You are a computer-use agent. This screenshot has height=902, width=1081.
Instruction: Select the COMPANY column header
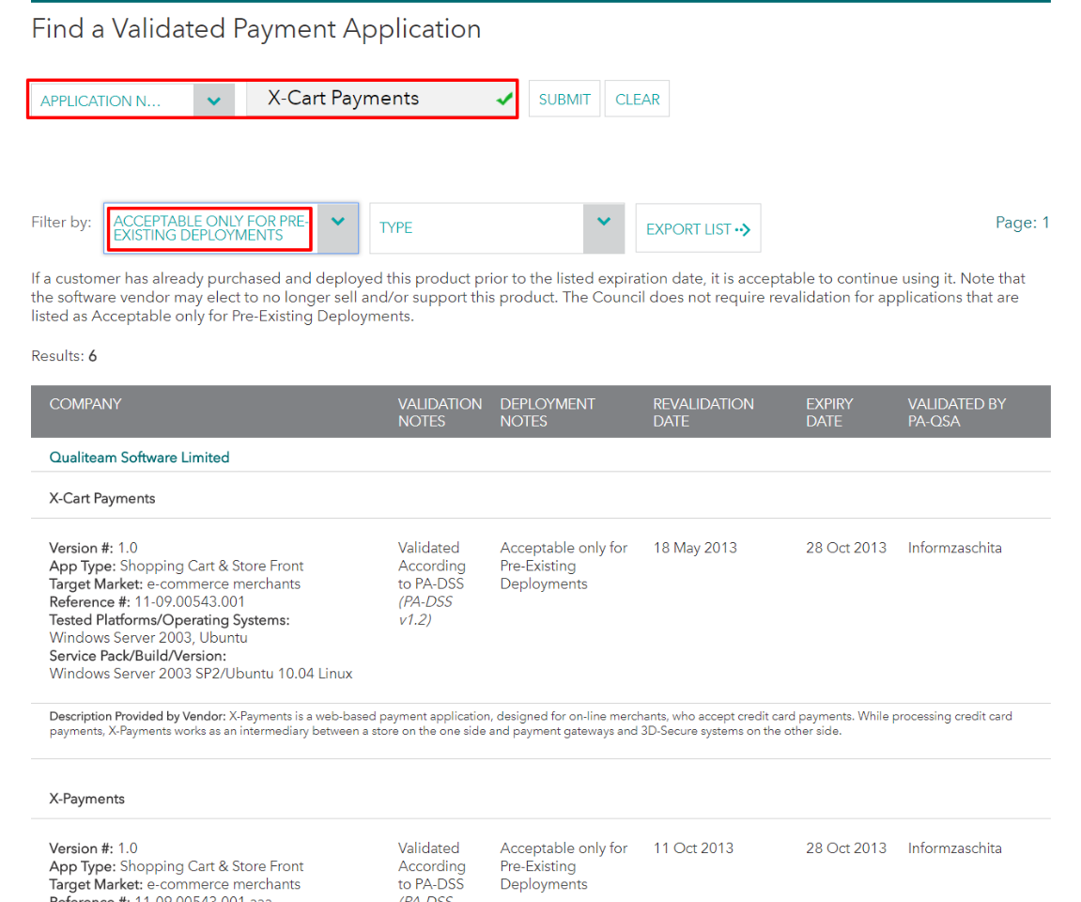(85, 404)
